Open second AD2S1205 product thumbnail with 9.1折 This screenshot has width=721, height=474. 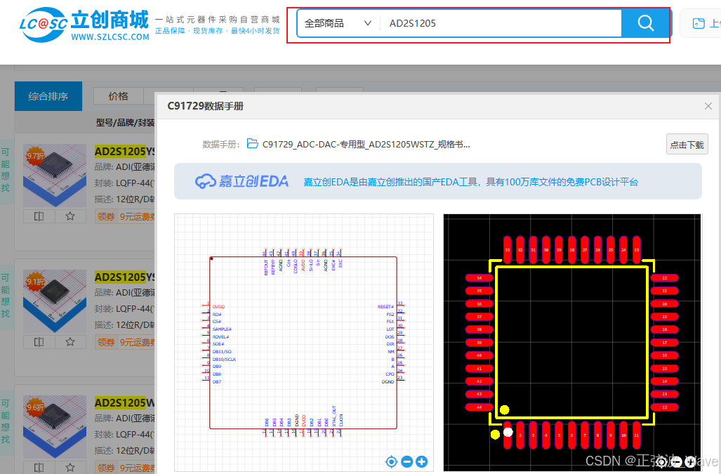tap(55, 301)
